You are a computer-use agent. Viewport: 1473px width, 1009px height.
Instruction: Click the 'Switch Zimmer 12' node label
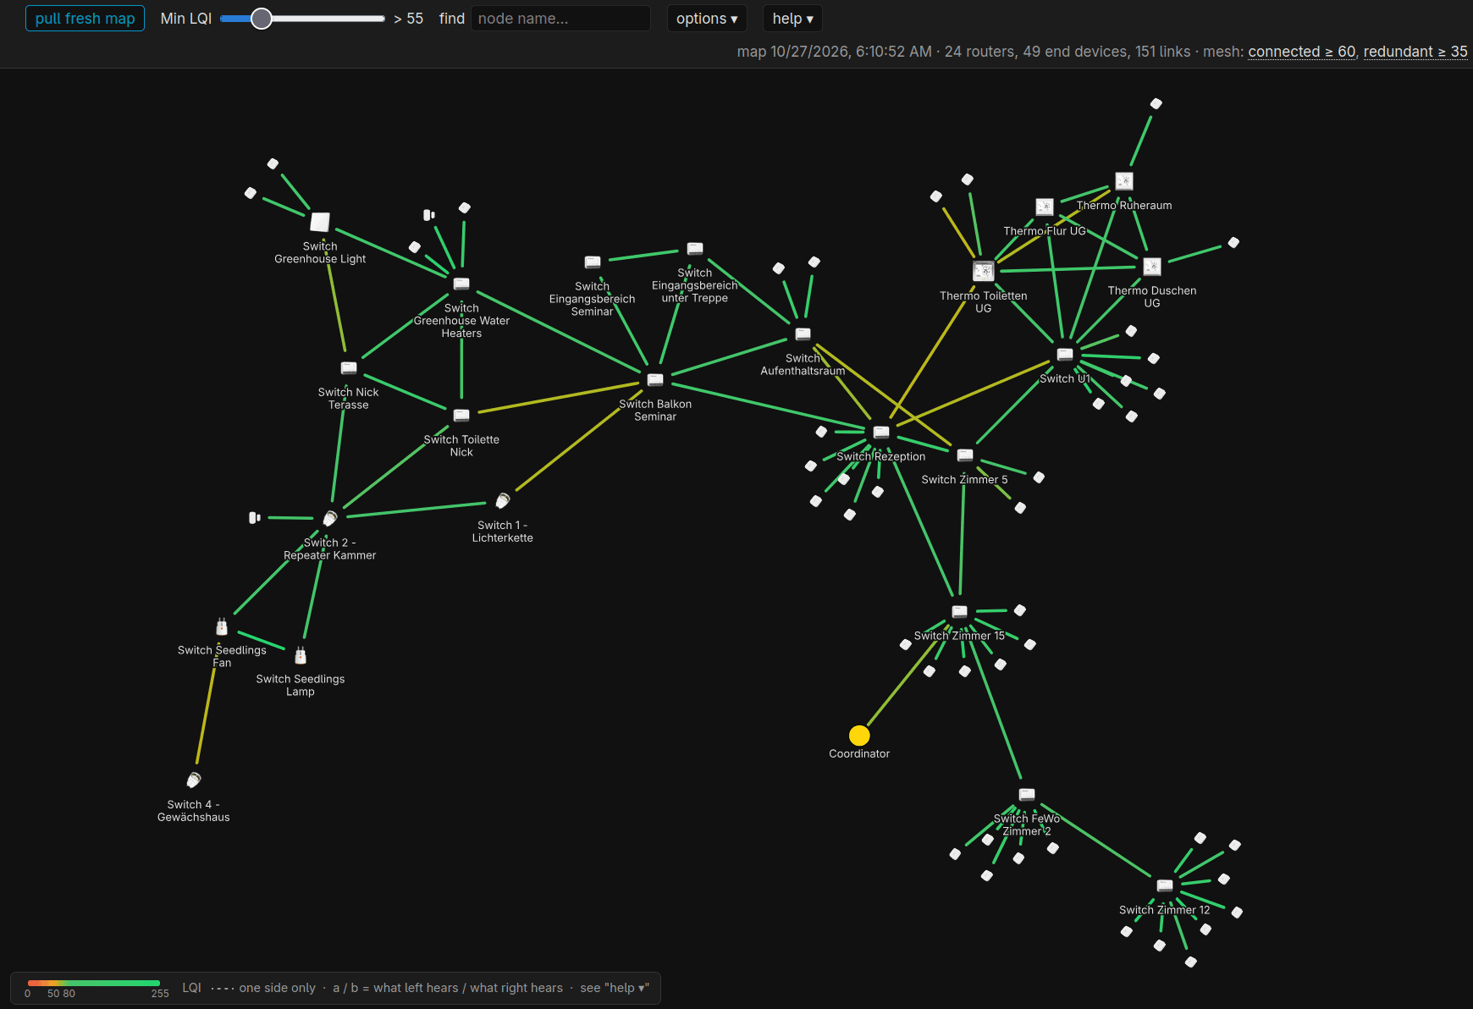1165,910
